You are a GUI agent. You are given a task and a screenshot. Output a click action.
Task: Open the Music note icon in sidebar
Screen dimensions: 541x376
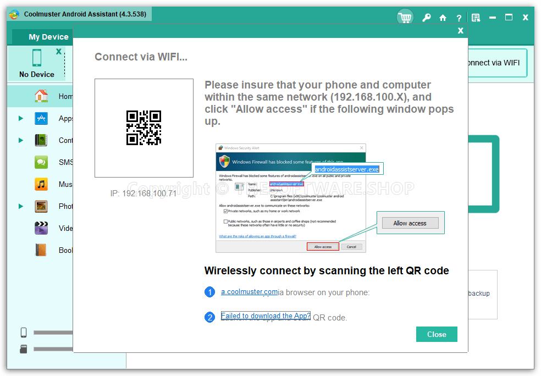[41, 184]
